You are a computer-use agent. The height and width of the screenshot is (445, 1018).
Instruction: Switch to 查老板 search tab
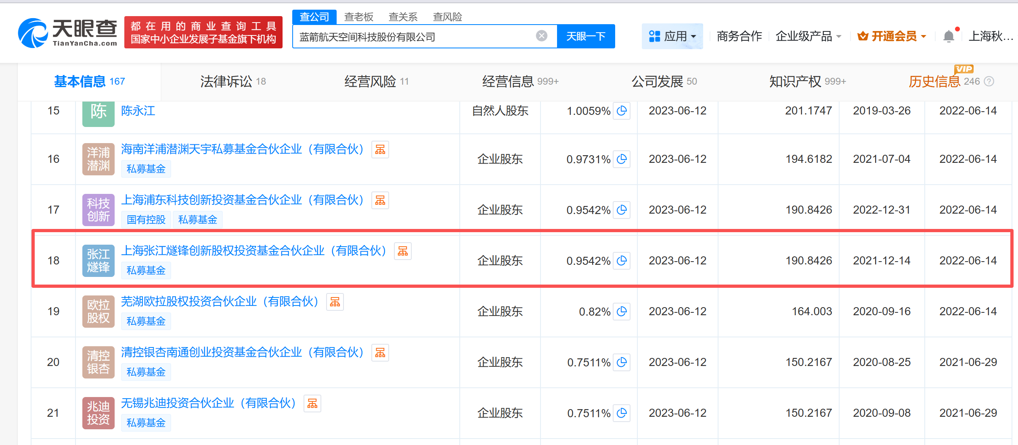(358, 17)
